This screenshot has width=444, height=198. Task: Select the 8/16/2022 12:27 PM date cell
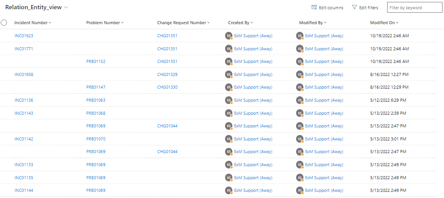[x=389, y=74]
